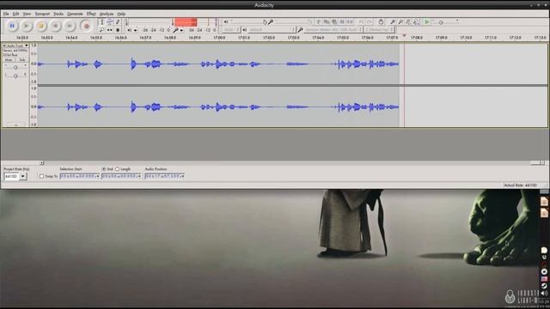Click the Cut icon in edit toolbar
Image resolution: width=550 pixels, height=309 pixels.
pyautogui.click(x=319, y=22)
